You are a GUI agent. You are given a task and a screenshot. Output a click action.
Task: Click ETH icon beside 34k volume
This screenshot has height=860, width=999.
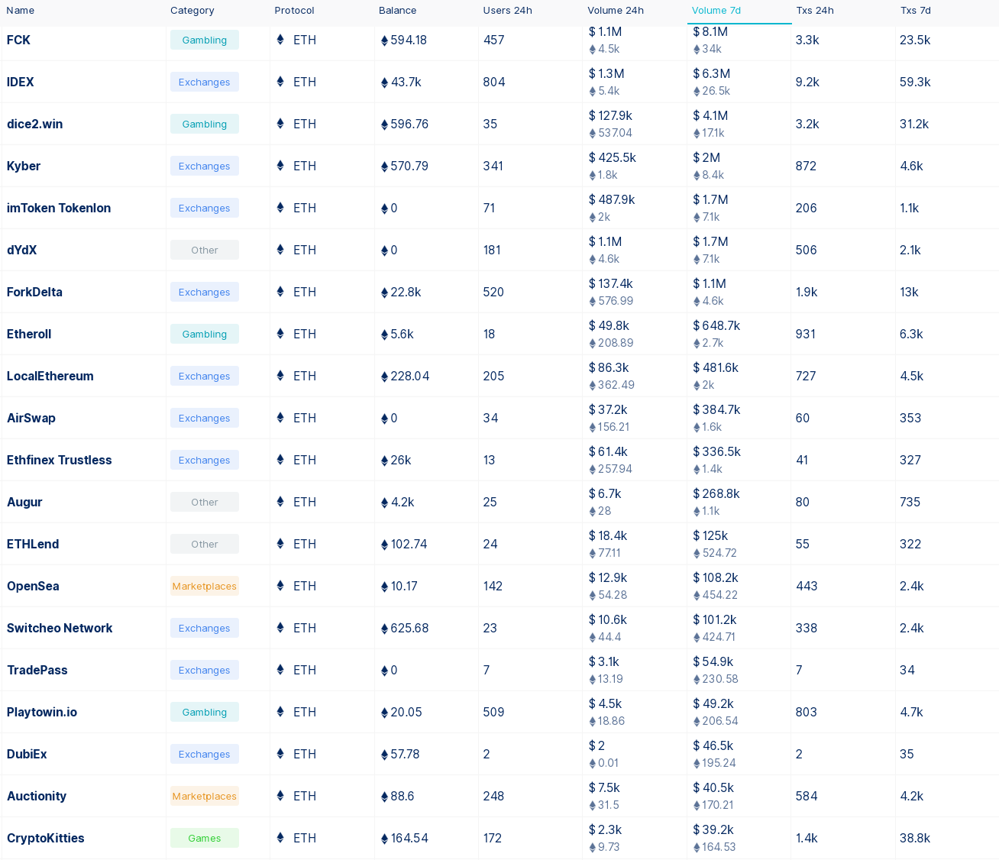(697, 50)
